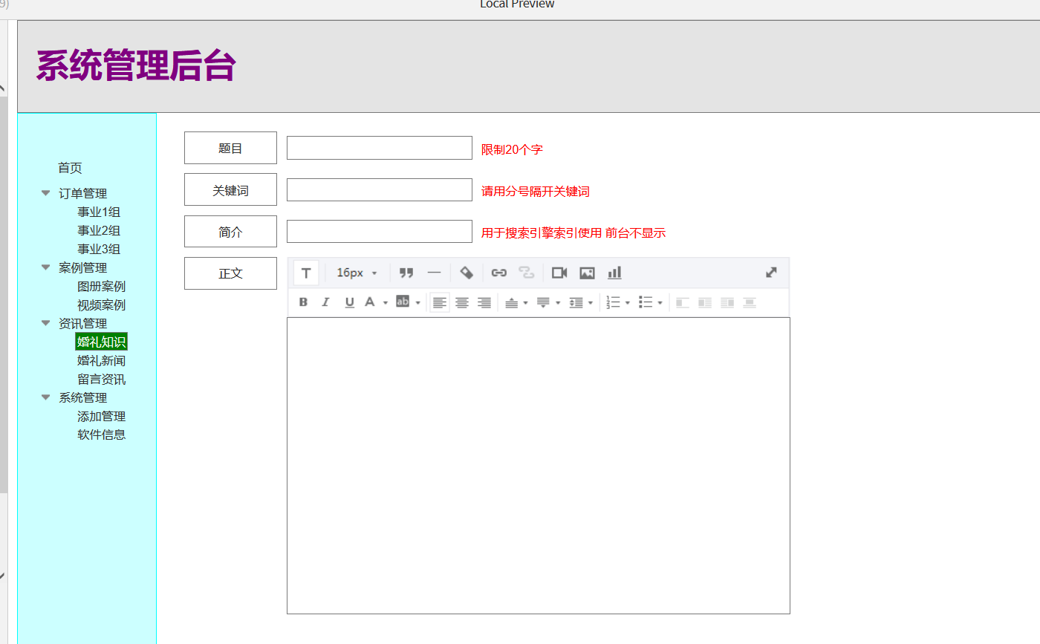Open 软件信息 under 系统管理

(x=101, y=435)
